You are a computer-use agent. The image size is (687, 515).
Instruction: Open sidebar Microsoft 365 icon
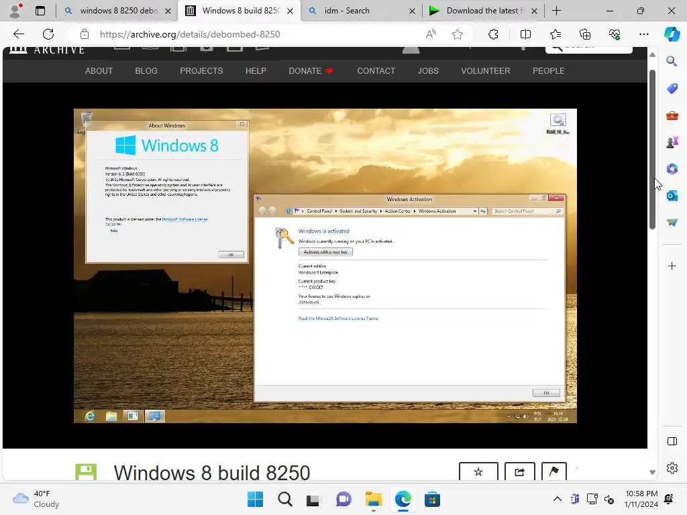click(x=672, y=168)
